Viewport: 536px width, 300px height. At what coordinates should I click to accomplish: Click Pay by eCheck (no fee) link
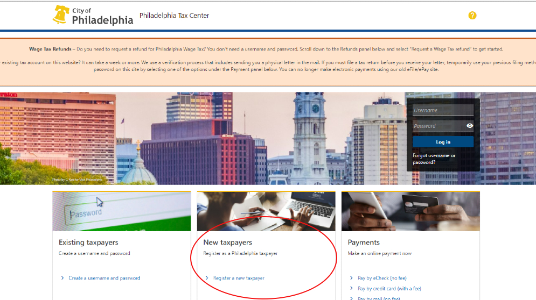[382, 278]
